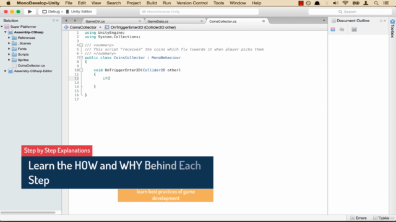Expand the _Scenes folder
The height and width of the screenshot is (222, 396).
pyautogui.click(x=9, y=43)
